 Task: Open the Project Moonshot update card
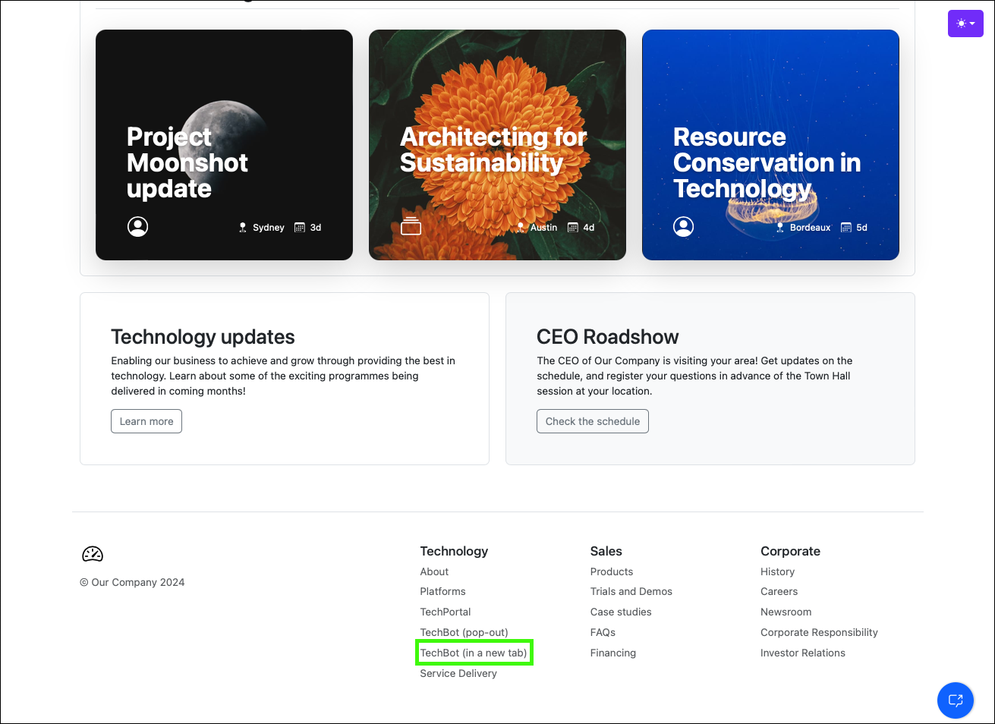coord(224,144)
